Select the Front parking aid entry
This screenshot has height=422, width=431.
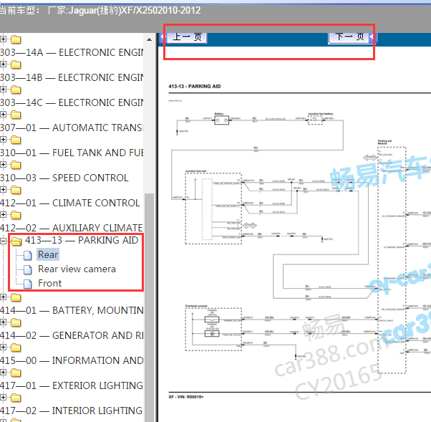click(x=50, y=284)
